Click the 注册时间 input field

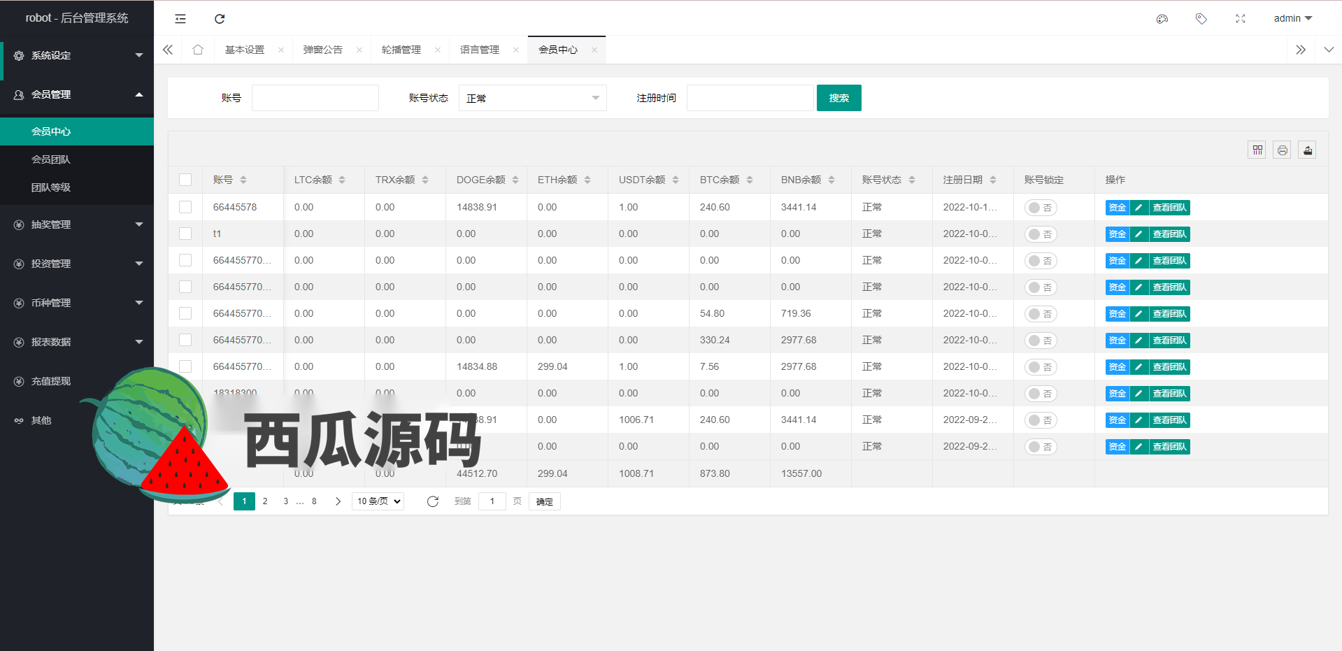(x=750, y=98)
